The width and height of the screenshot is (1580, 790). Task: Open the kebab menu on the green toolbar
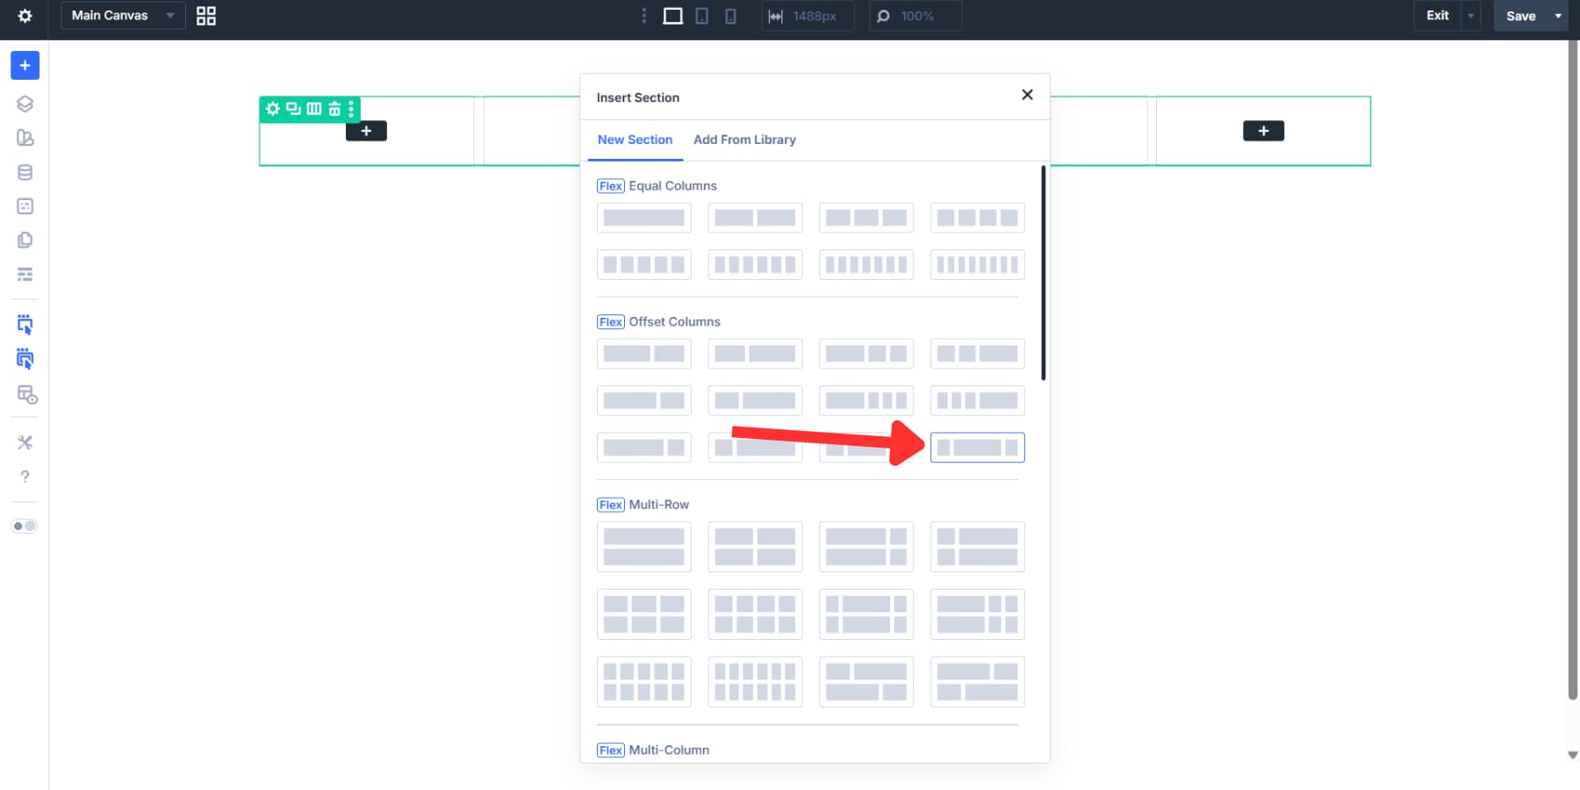[x=353, y=109]
